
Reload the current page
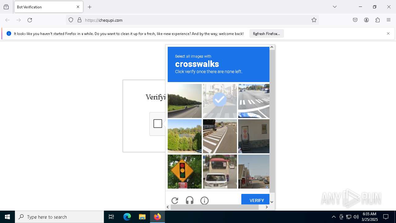point(30,20)
